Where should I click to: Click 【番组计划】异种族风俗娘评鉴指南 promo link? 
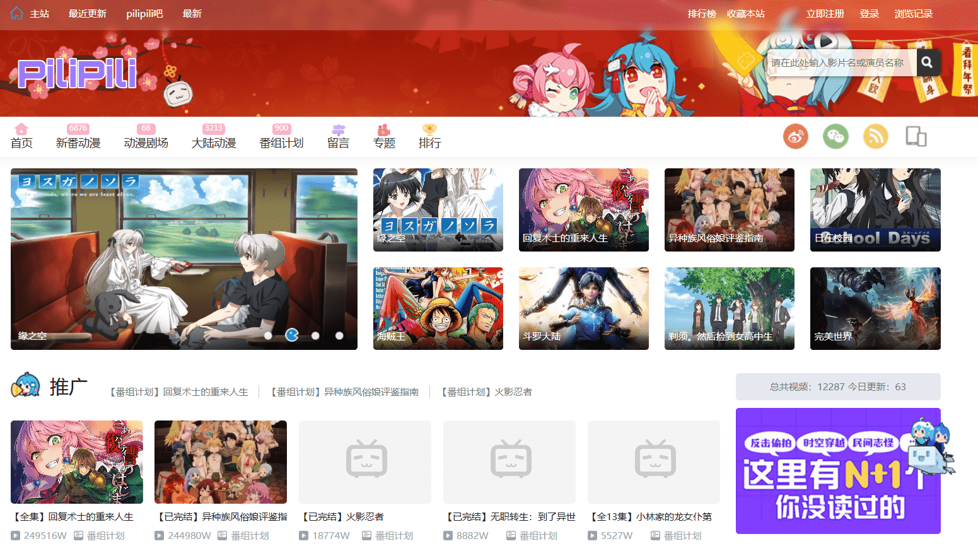point(344,392)
